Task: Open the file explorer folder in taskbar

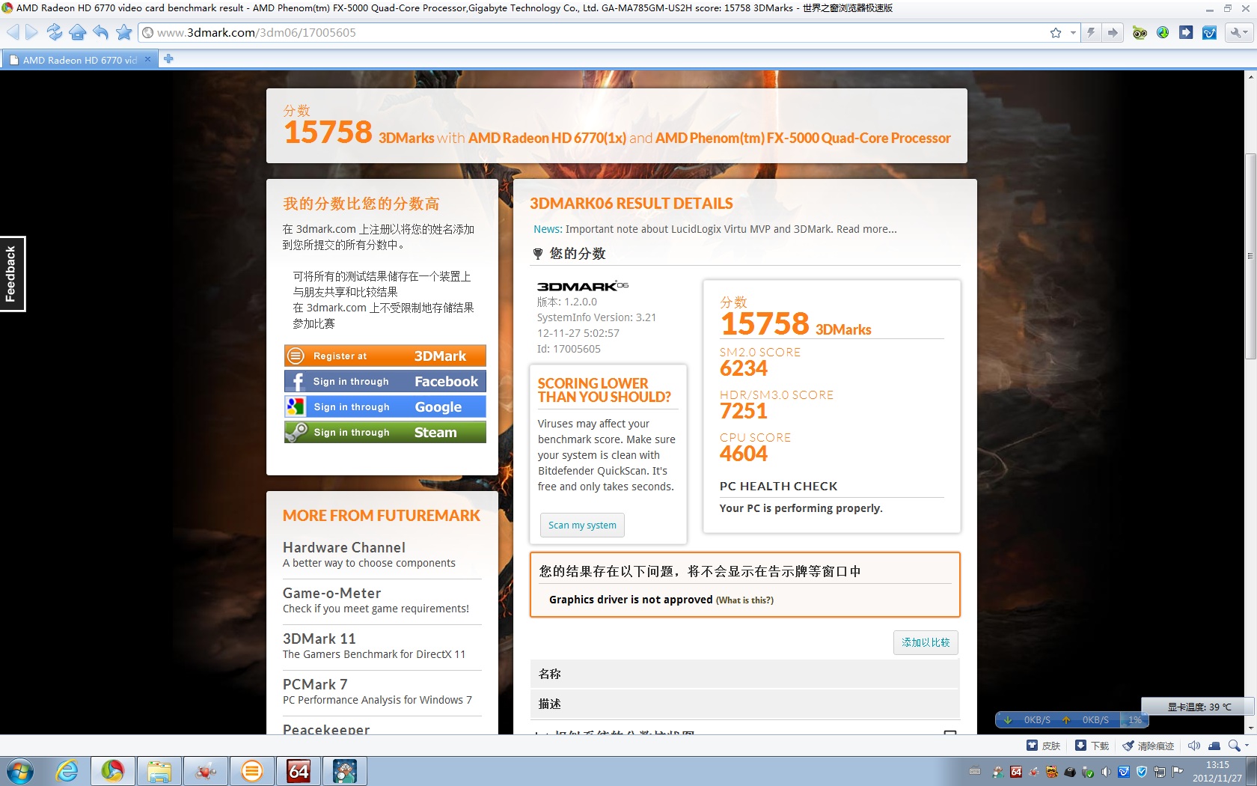Action: pos(159,771)
